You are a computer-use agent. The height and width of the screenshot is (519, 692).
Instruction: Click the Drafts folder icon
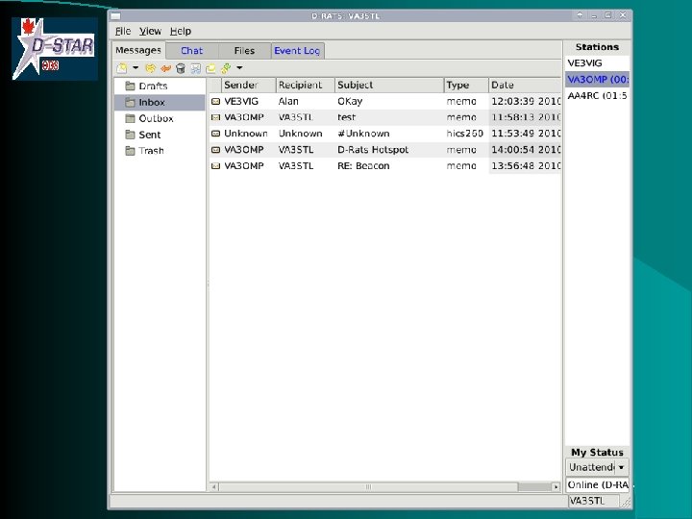click(129, 86)
